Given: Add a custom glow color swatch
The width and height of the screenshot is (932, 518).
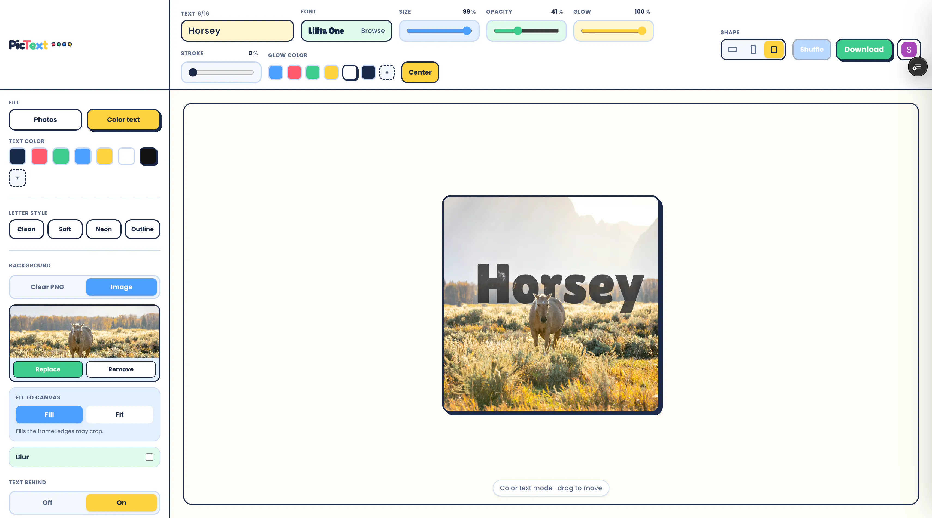Looking at the screenshot, I should 387,72.
